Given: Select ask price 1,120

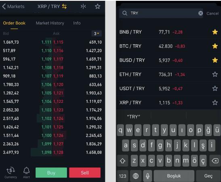Looking at the screenshot, I should [58, 85].
